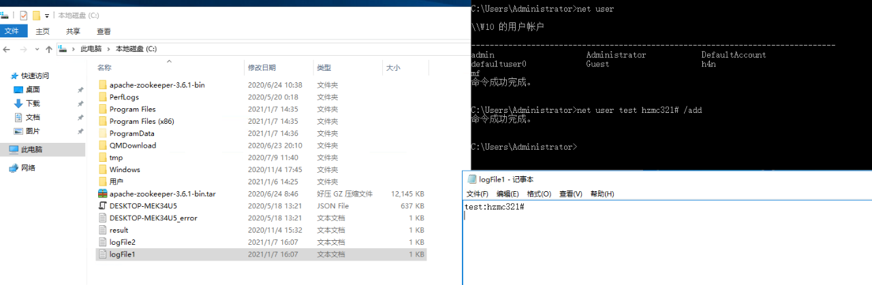Expand the recent locations dropdown arrow

37,49
